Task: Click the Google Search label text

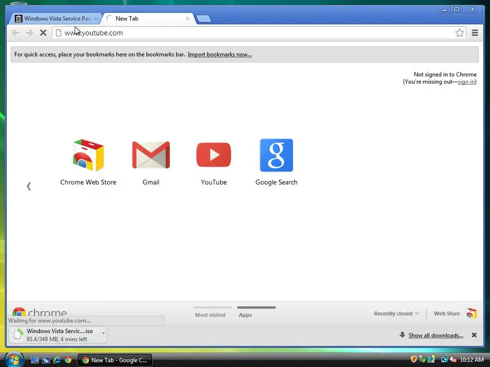Action: pos(277,182)
